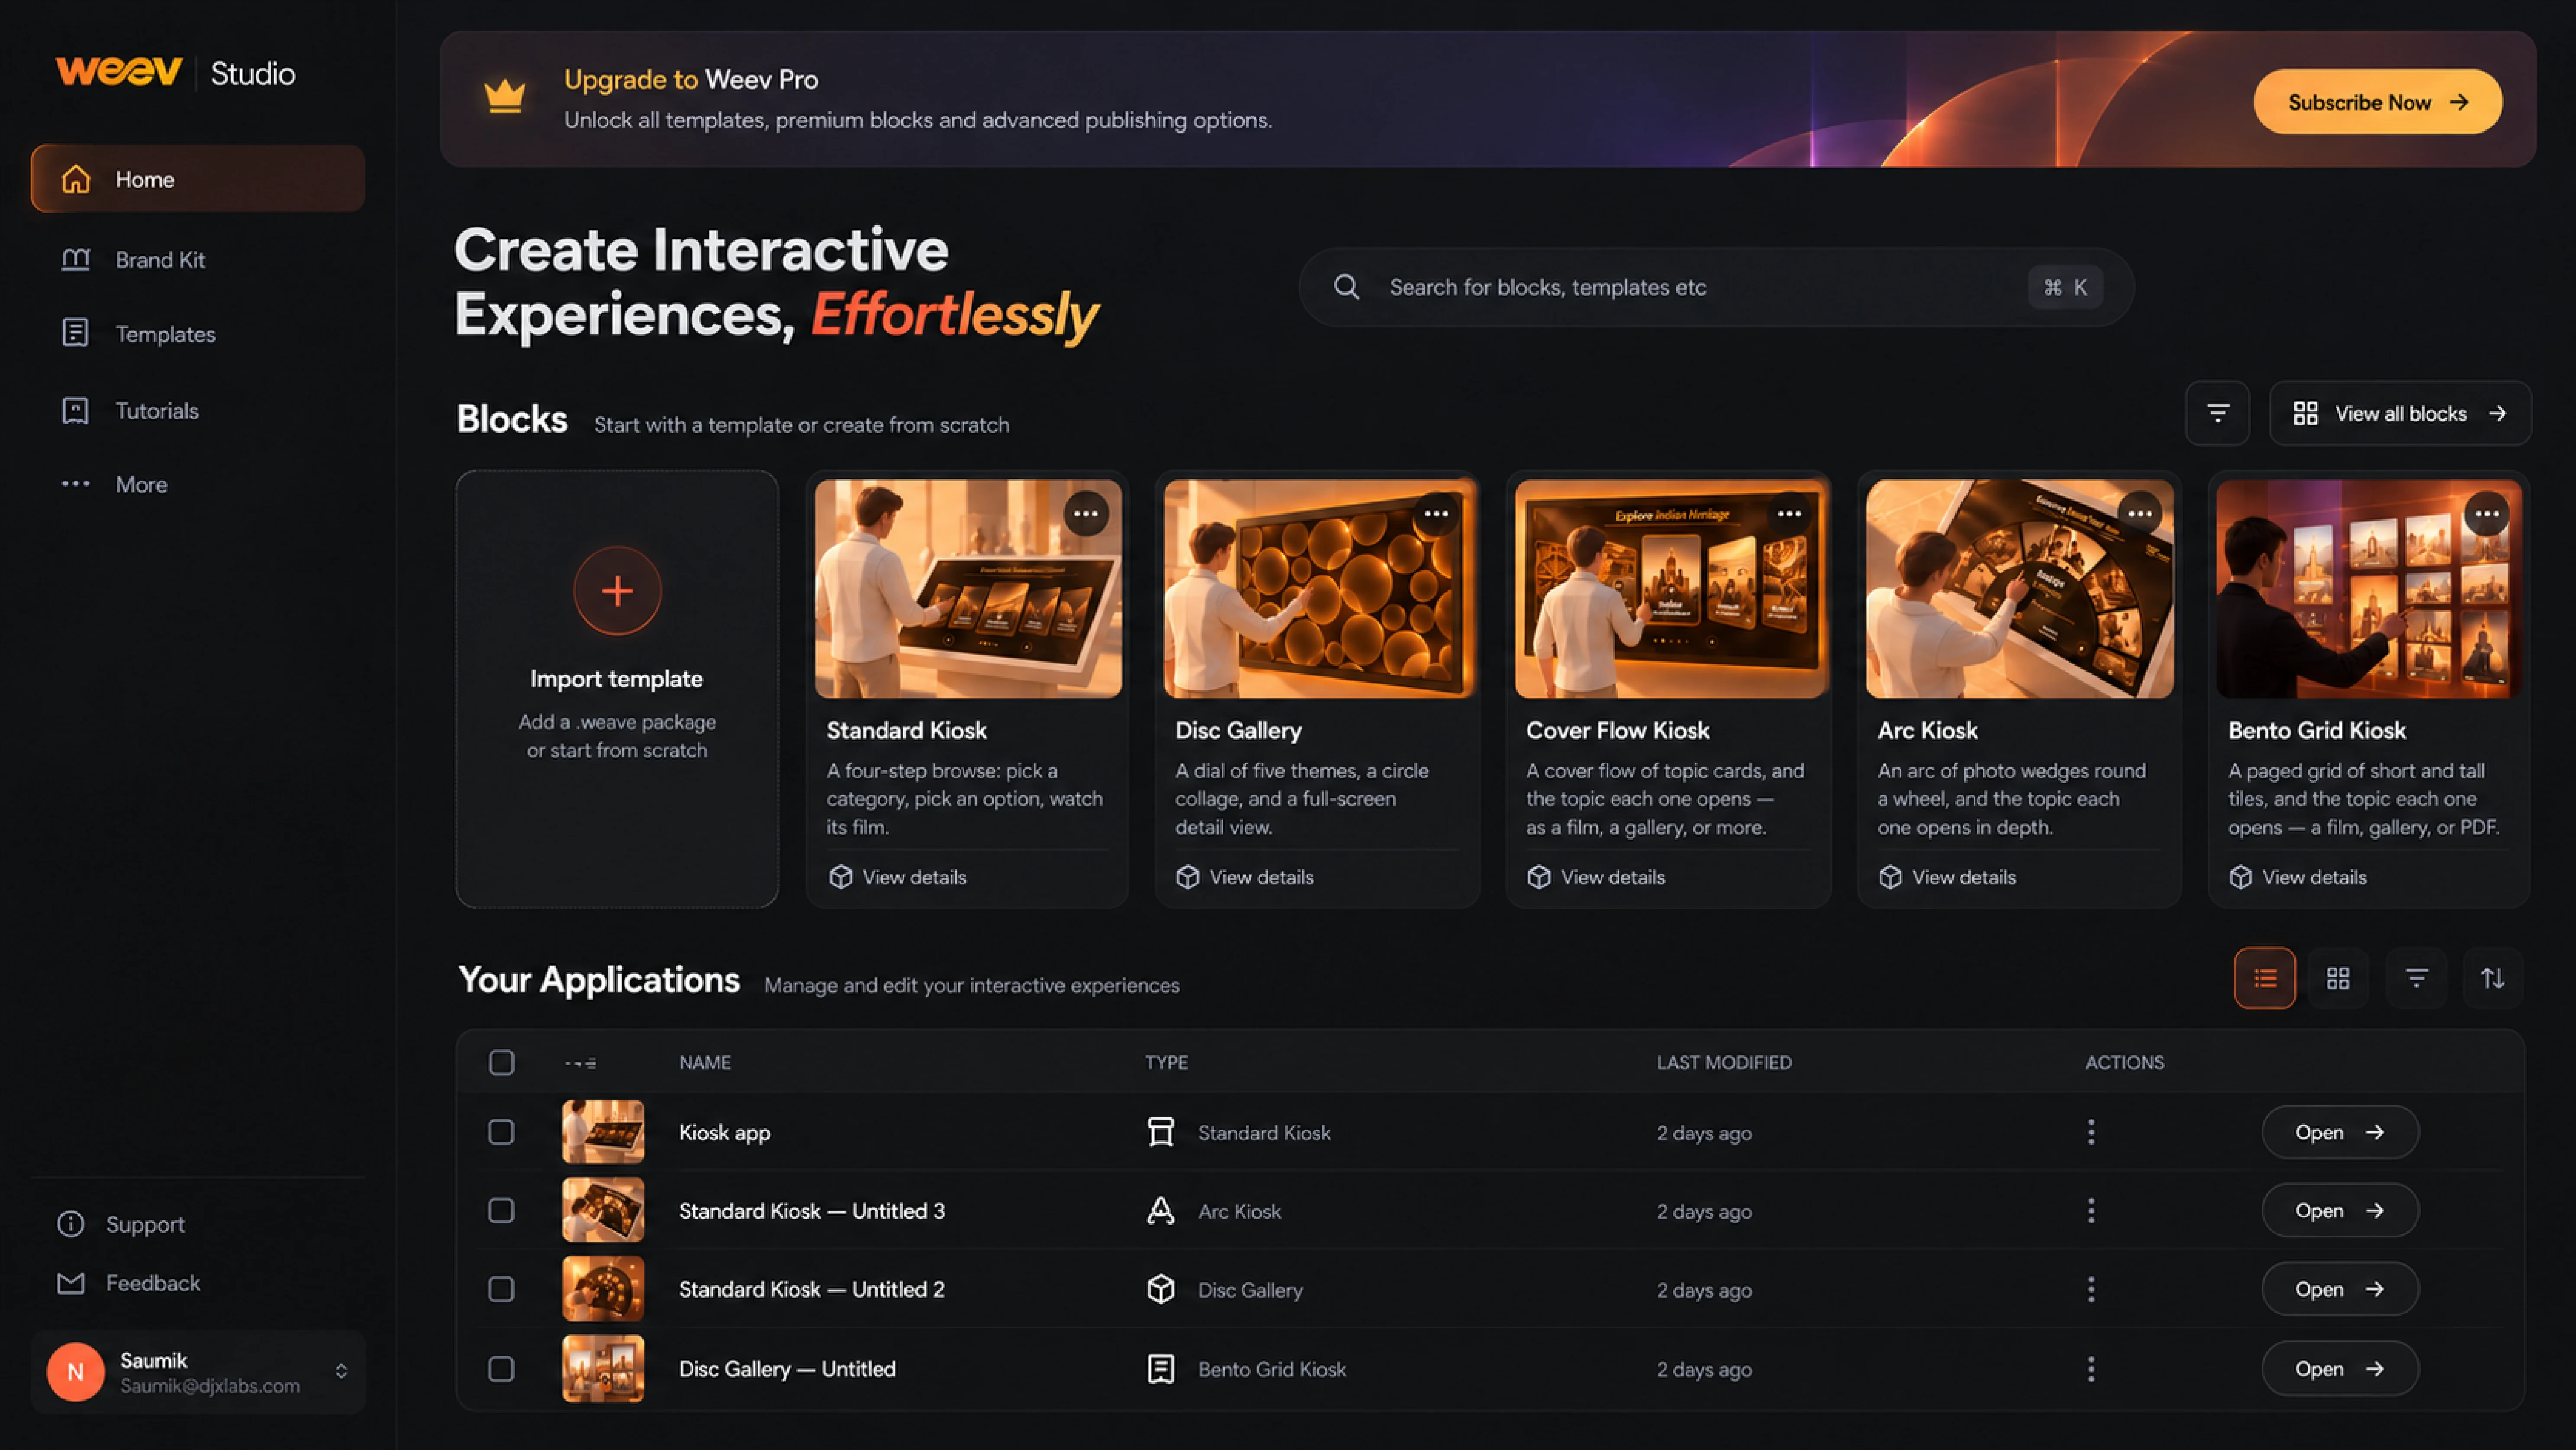
Task: Click the Subscribe Now button
Action: [2378, 102]
